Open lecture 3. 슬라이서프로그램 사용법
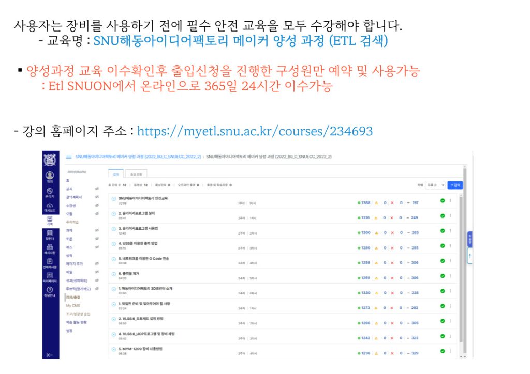This screenshot has width=530, height=374. click(138, 228)
